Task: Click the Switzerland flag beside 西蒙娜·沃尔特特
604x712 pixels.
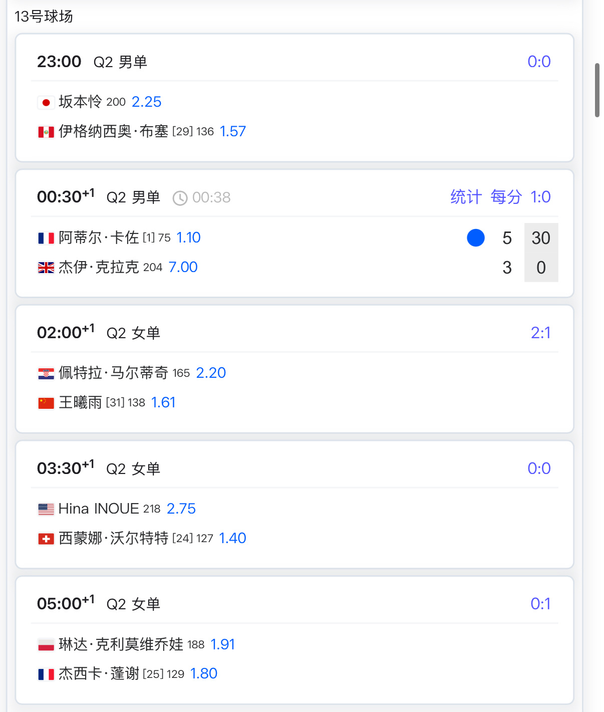Action: pos(46,539)
